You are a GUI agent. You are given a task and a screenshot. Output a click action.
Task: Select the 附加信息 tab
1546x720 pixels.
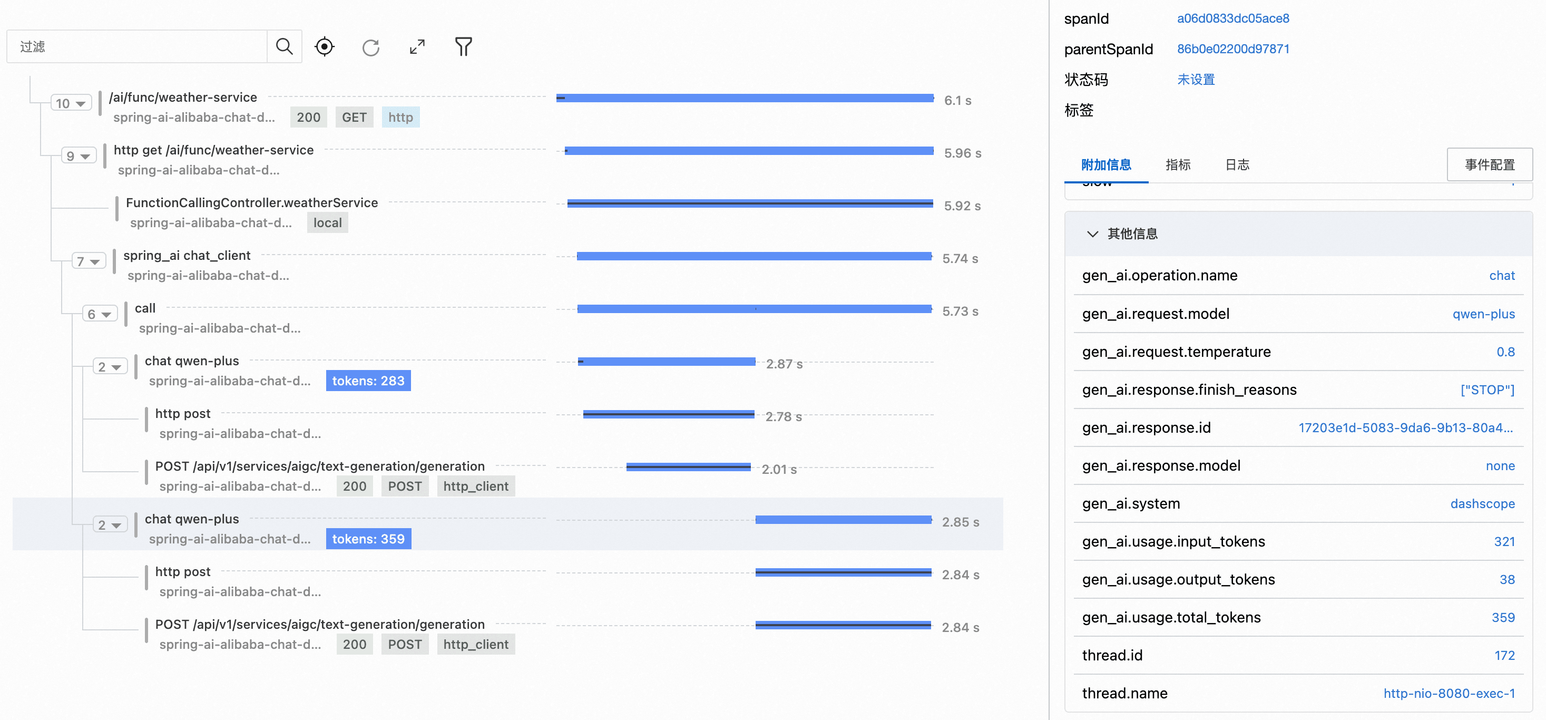coord(1105,164)
